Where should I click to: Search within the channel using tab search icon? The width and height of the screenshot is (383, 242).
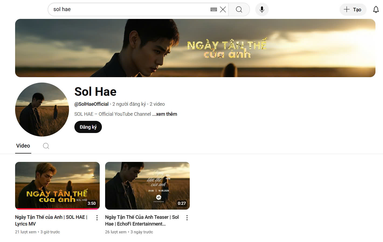pos(46,146)
